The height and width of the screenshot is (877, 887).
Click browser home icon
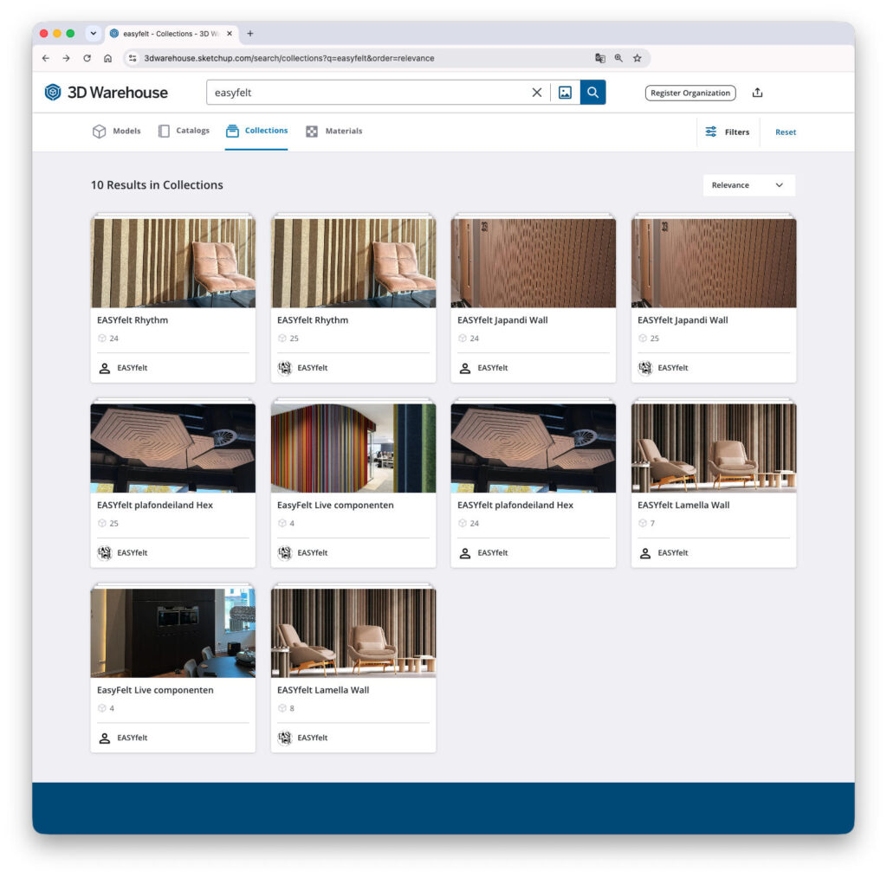coord(107,58)
